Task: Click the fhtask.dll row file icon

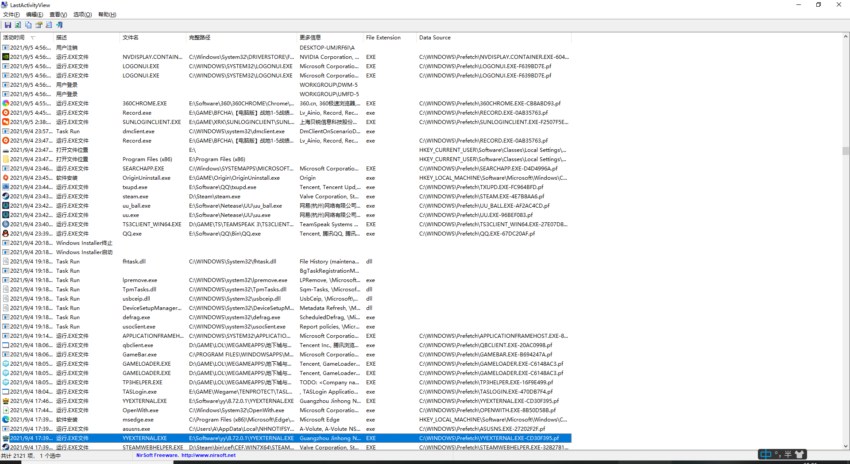Action: pyautogui.click(x=6, y=262)
